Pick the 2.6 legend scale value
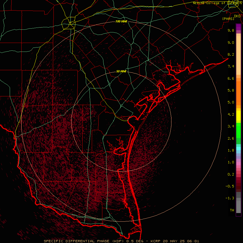The height and width of the screenshot is (243, 243). (231, 139)
